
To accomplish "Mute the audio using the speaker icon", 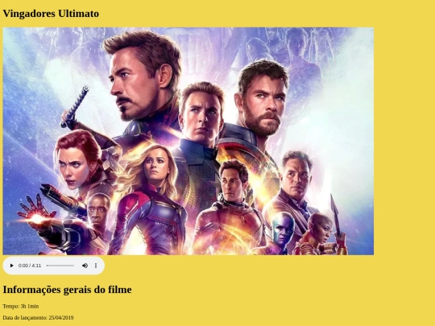I will (x=85, y=266).
